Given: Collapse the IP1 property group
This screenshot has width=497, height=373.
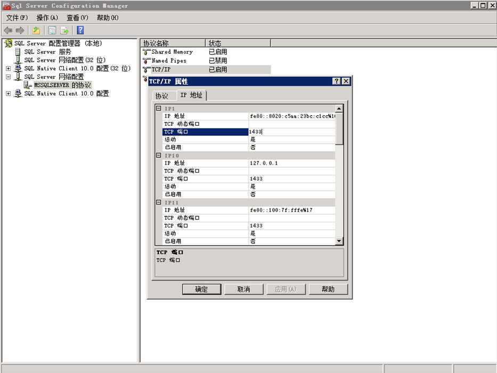Looking at the screenshot, I should point(159,109).
